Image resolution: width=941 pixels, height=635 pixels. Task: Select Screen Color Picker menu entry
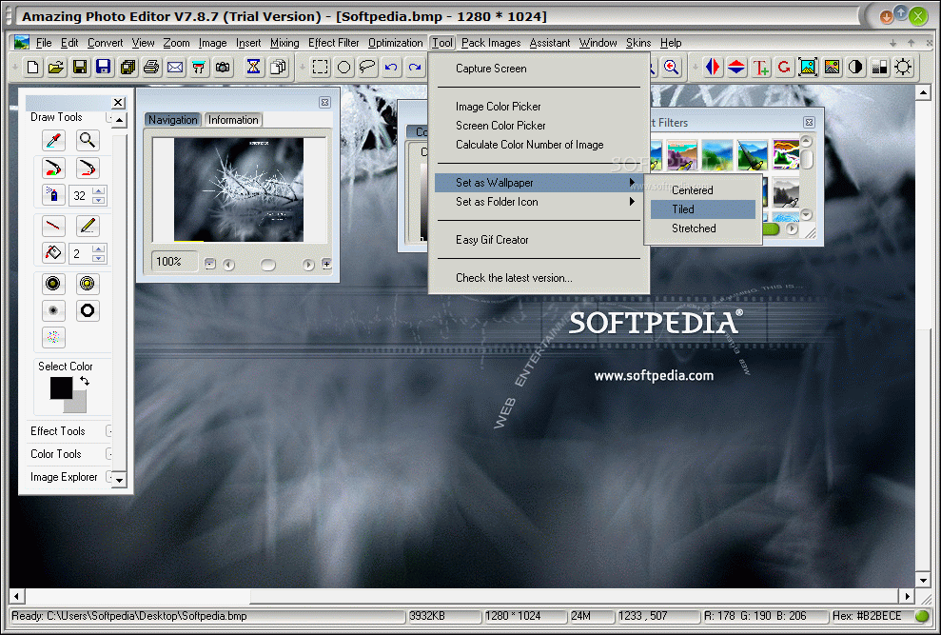pyautogui.click(x=539, y=126)
